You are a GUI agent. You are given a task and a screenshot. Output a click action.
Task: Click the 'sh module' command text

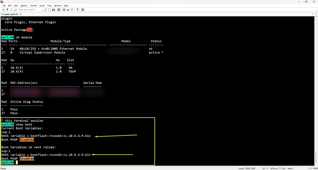tap(24, 37)
